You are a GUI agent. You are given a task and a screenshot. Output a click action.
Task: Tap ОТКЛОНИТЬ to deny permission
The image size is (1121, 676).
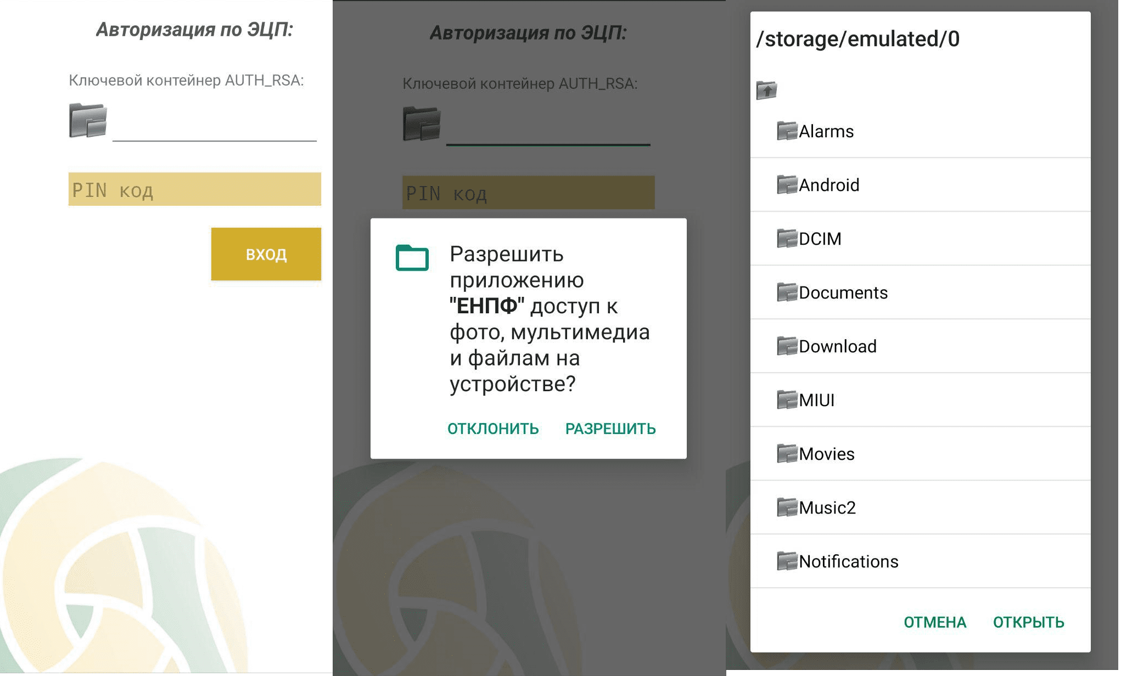click(493, 429)
